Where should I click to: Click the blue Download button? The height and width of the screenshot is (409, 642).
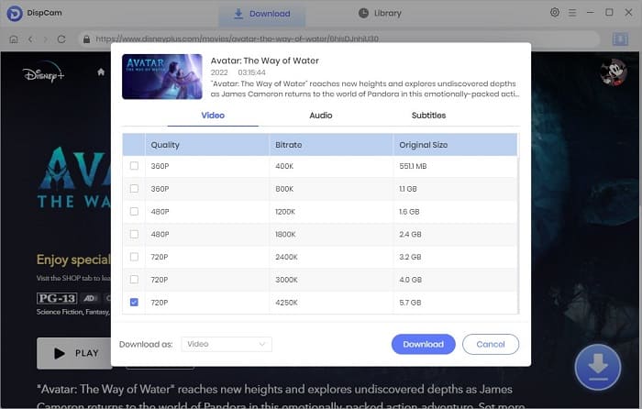[x=424, y=344]
